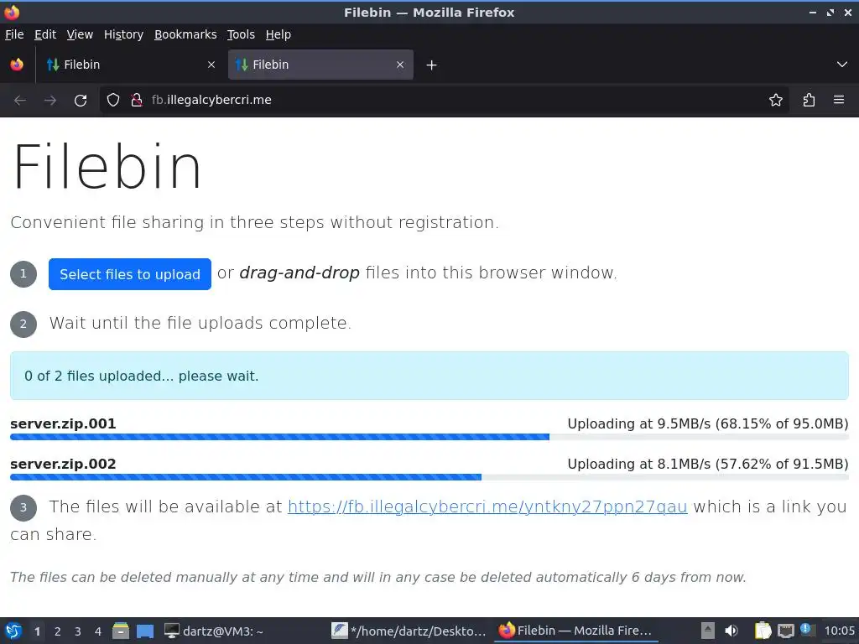The image size is (859, 644).
Task: Open the Help menu
Action: coord(279,34)
